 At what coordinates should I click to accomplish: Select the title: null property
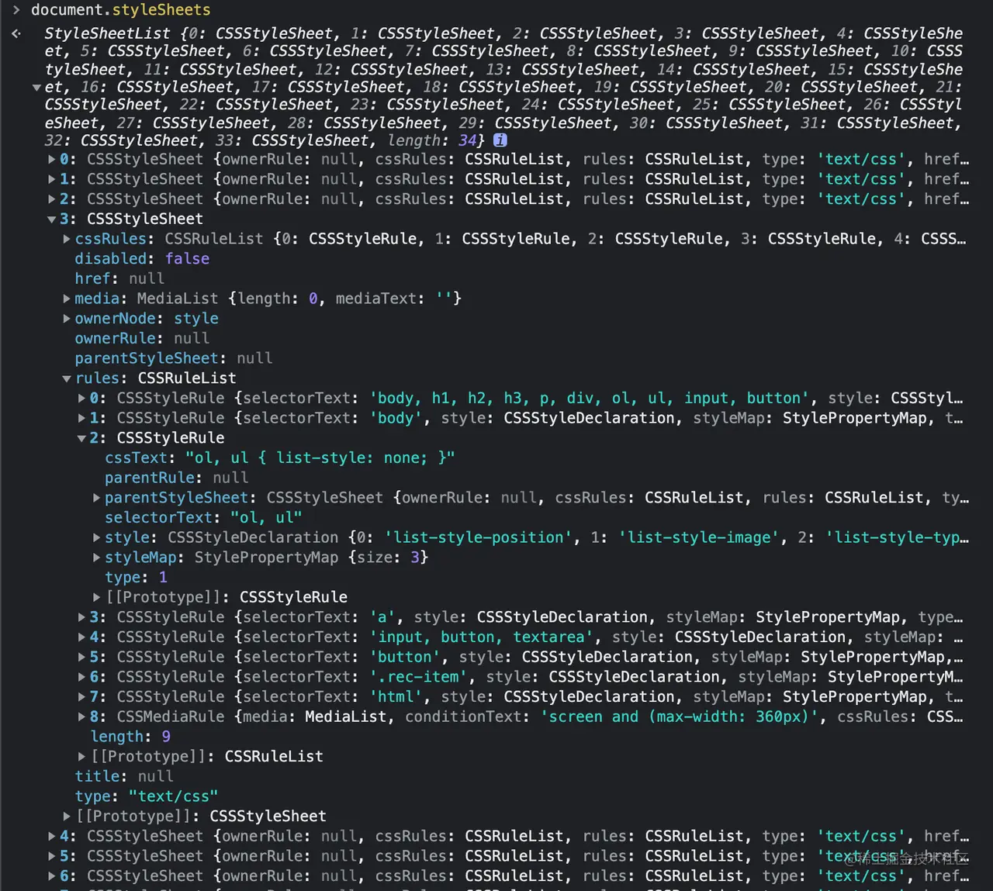[124, 776]
